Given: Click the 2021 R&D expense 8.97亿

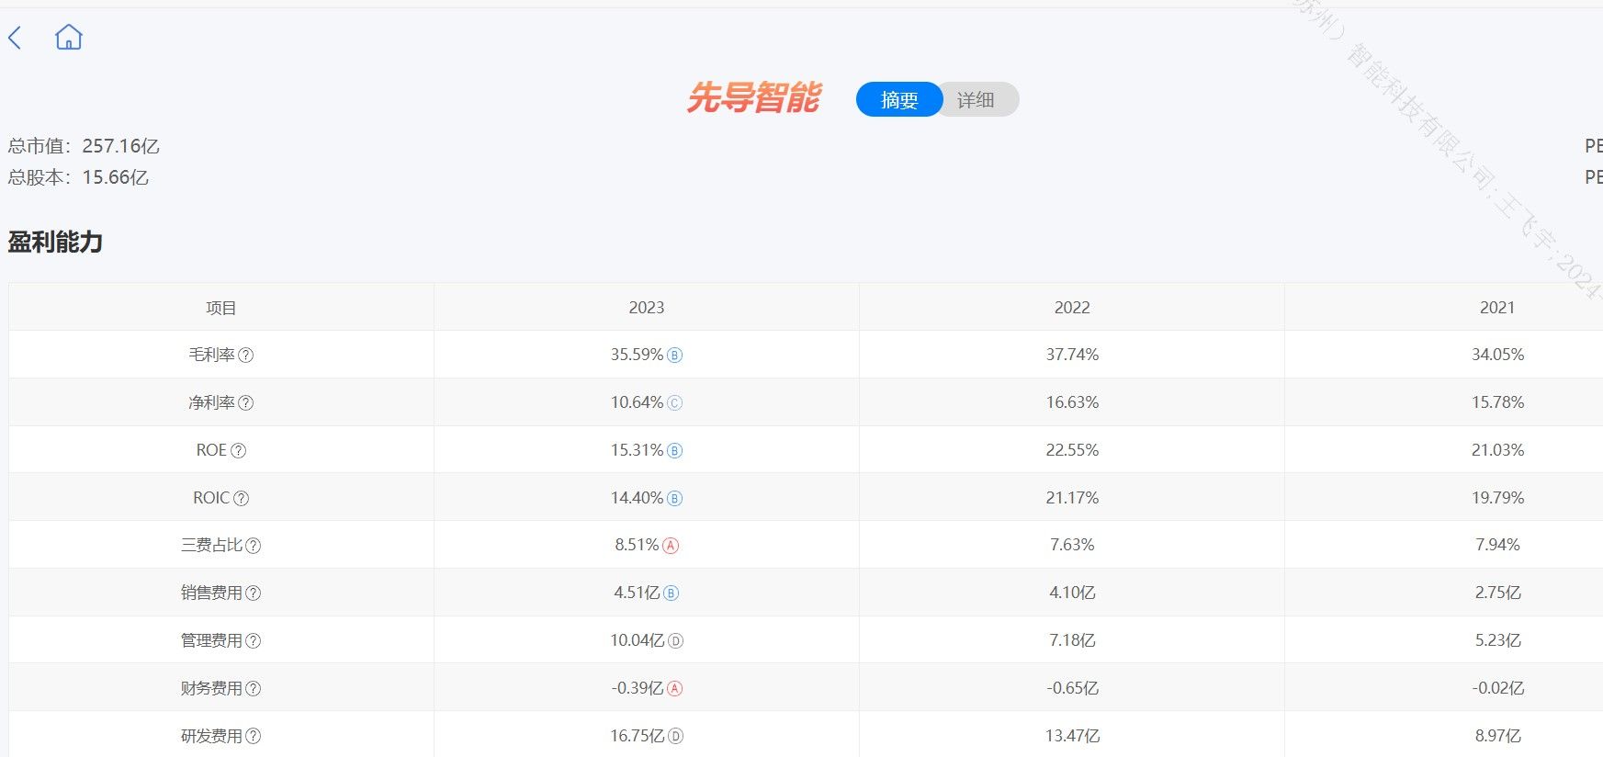Looking at the screenshot, I should [x=1497, y=736].
